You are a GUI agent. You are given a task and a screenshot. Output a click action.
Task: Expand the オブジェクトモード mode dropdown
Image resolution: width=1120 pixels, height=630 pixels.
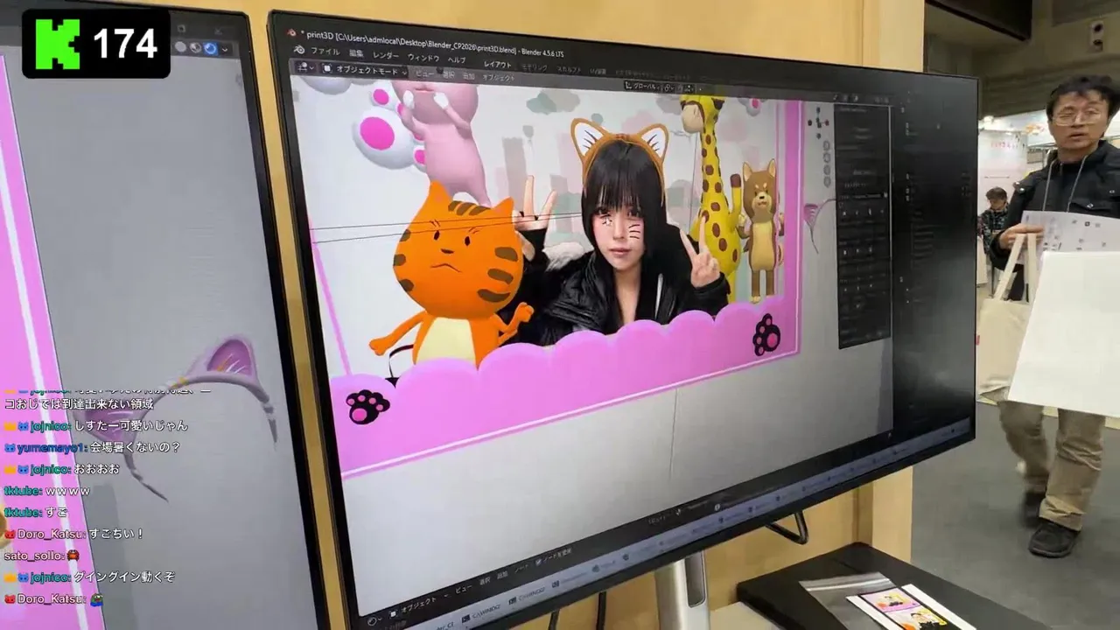pyautogui.click(x=365, y=70)
